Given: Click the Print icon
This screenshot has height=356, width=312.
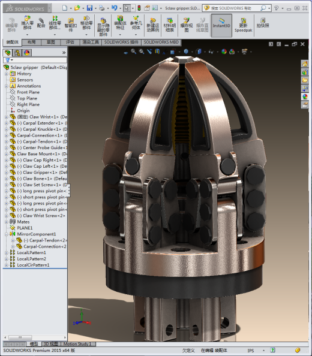Looking at the screenshot, I should (102, 8).
